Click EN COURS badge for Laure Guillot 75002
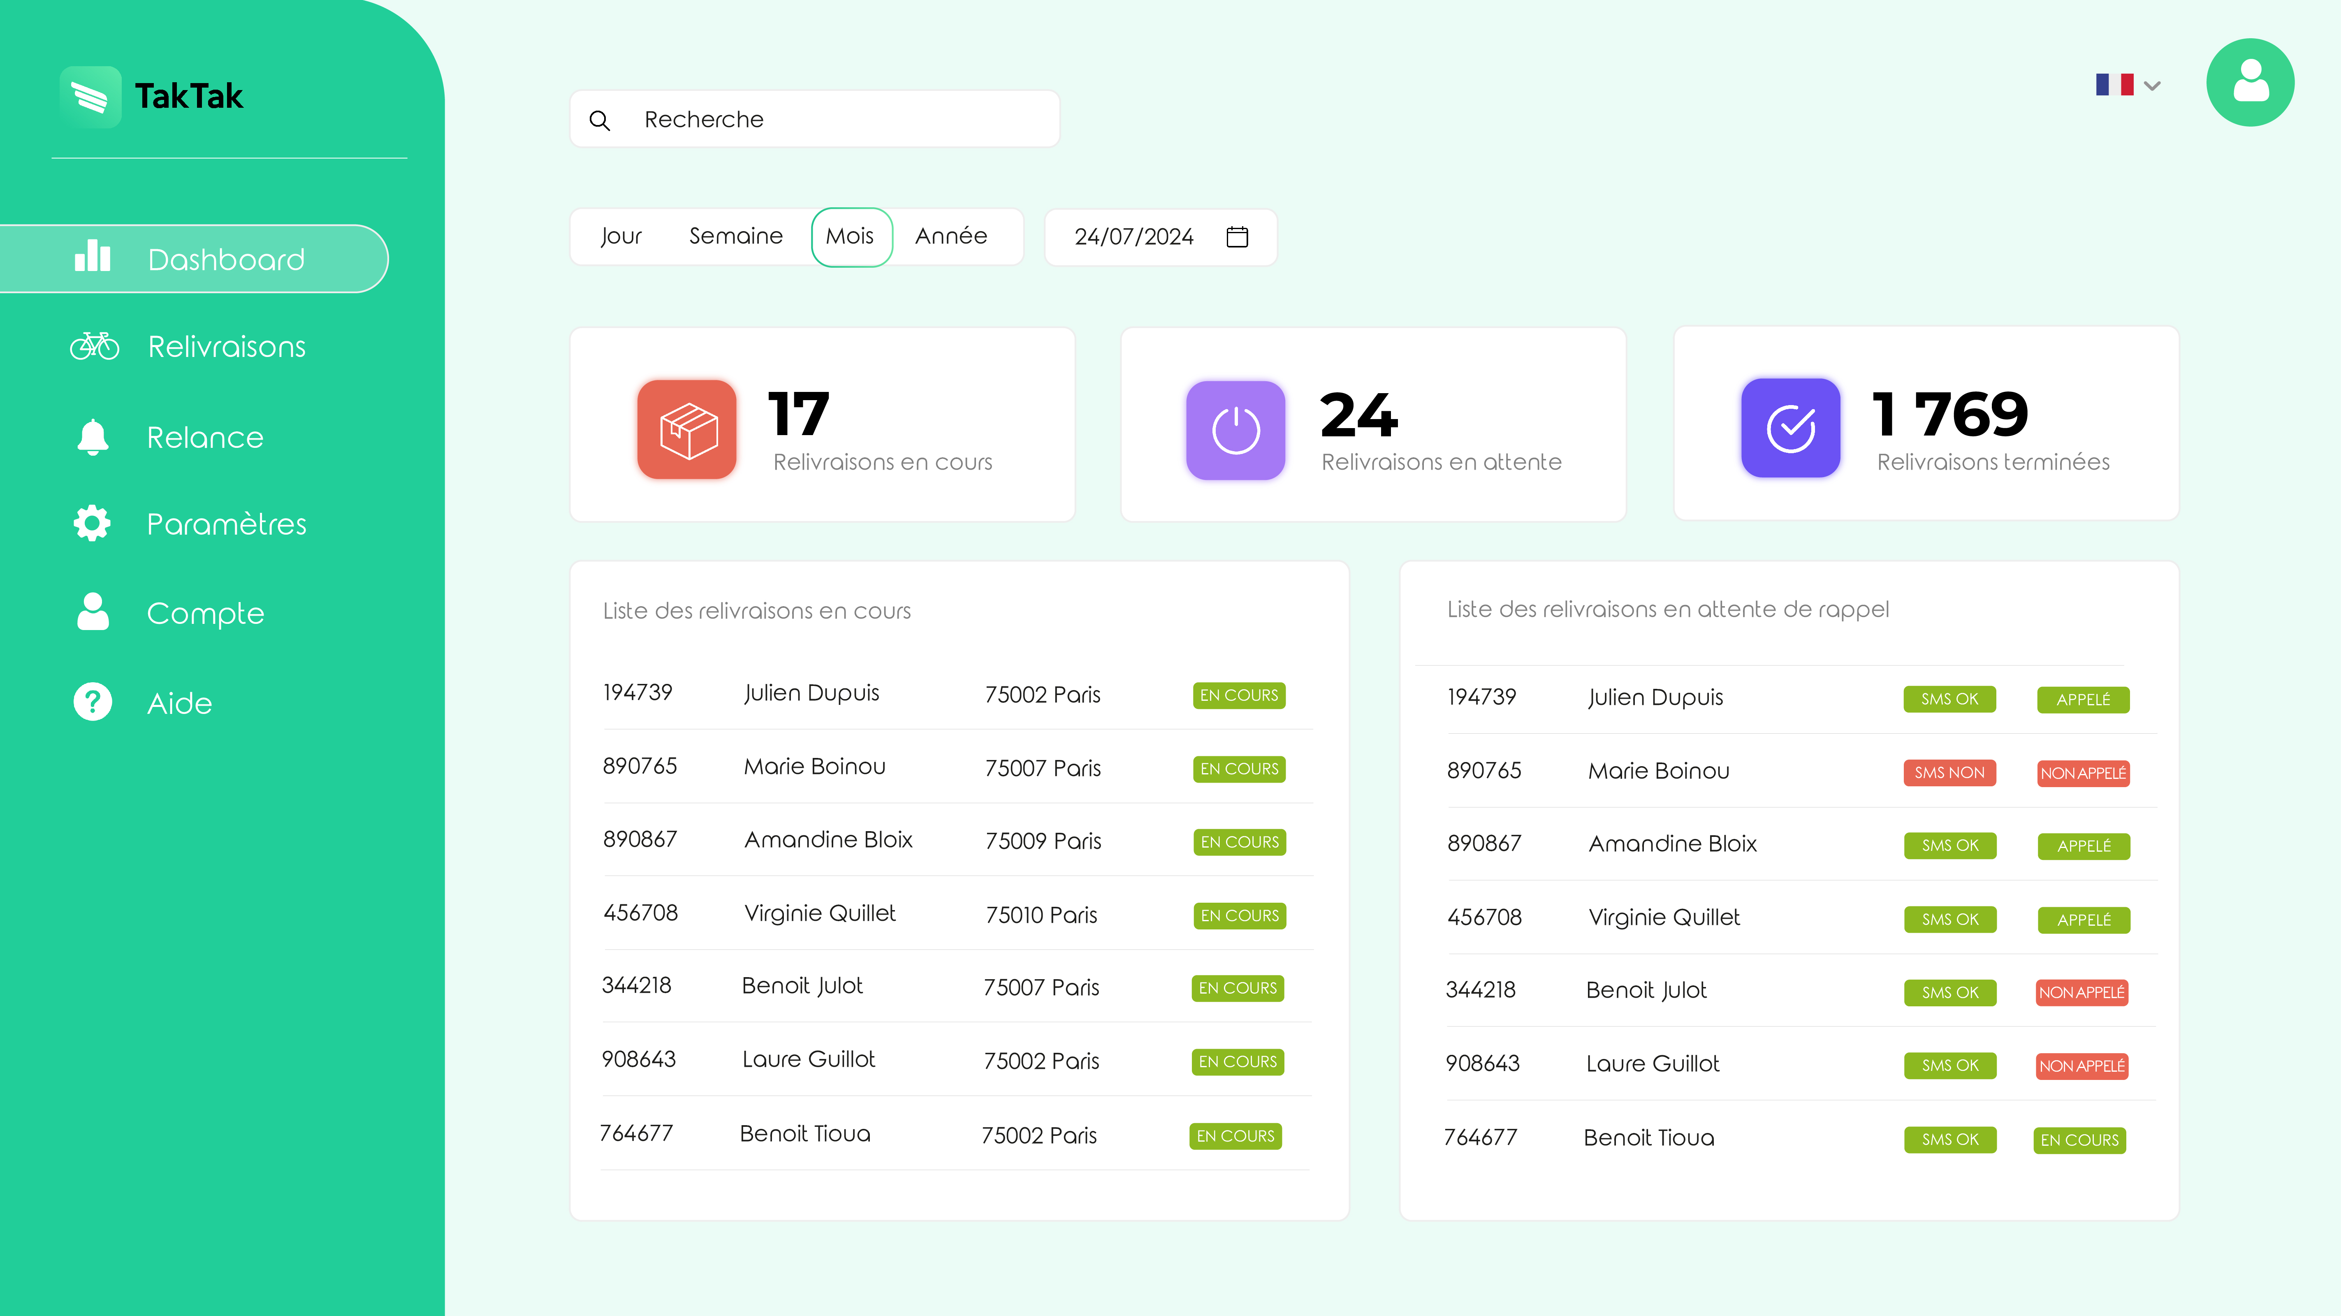The image size is (2341, 1316). click(x=1238, y=1061)
